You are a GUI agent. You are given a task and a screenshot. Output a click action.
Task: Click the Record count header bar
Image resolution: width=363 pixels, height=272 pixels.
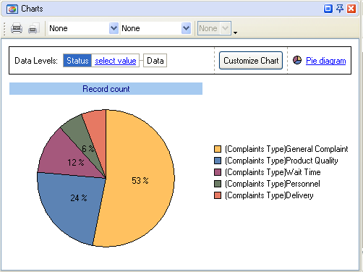click(106, 89)
